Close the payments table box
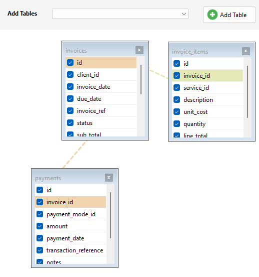Viewport: 259px width, 277px height. tap(109, 178)
